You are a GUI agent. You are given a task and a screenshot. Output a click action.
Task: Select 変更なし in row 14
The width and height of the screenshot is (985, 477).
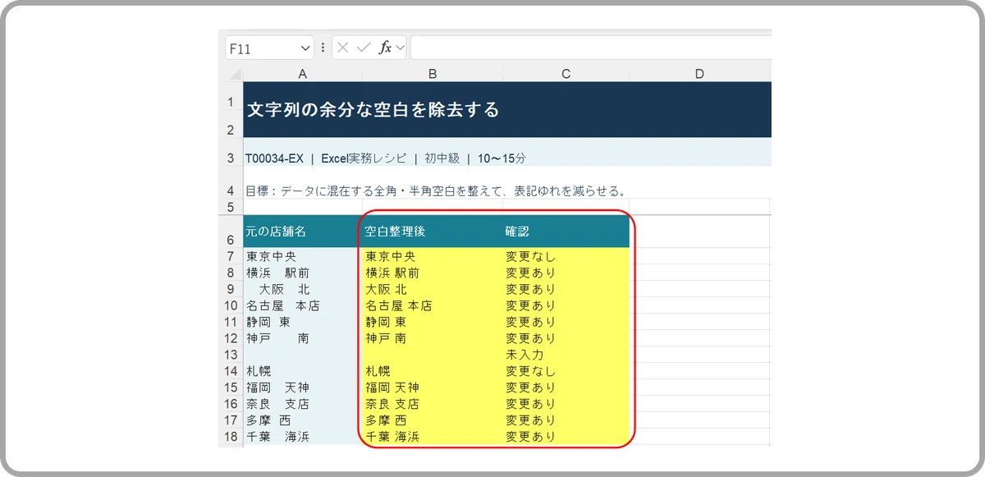coord(566,371)
